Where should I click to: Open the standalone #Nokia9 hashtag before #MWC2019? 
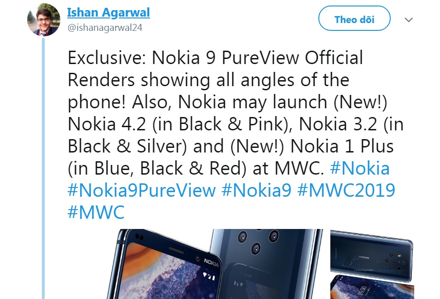pyautogui.click(x=256, y=190)
